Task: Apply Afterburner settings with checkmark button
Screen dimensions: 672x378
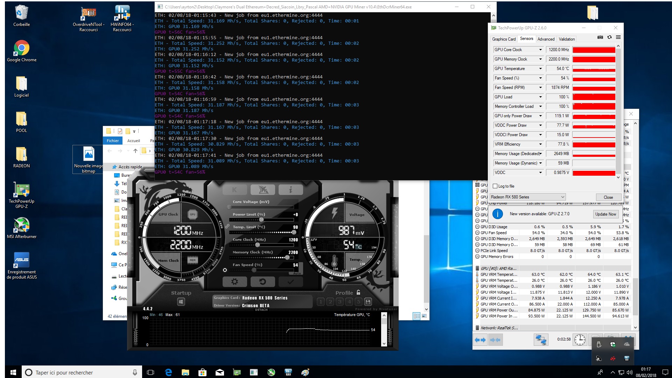Action: coord(290,282)
